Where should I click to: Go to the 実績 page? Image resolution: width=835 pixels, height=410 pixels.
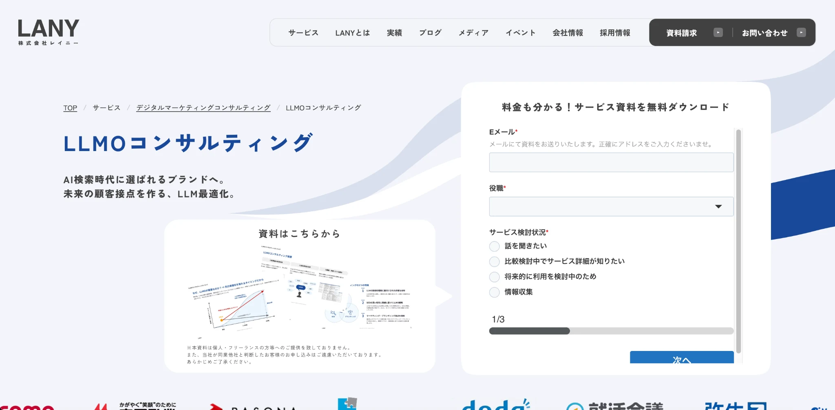click(394, 33)
